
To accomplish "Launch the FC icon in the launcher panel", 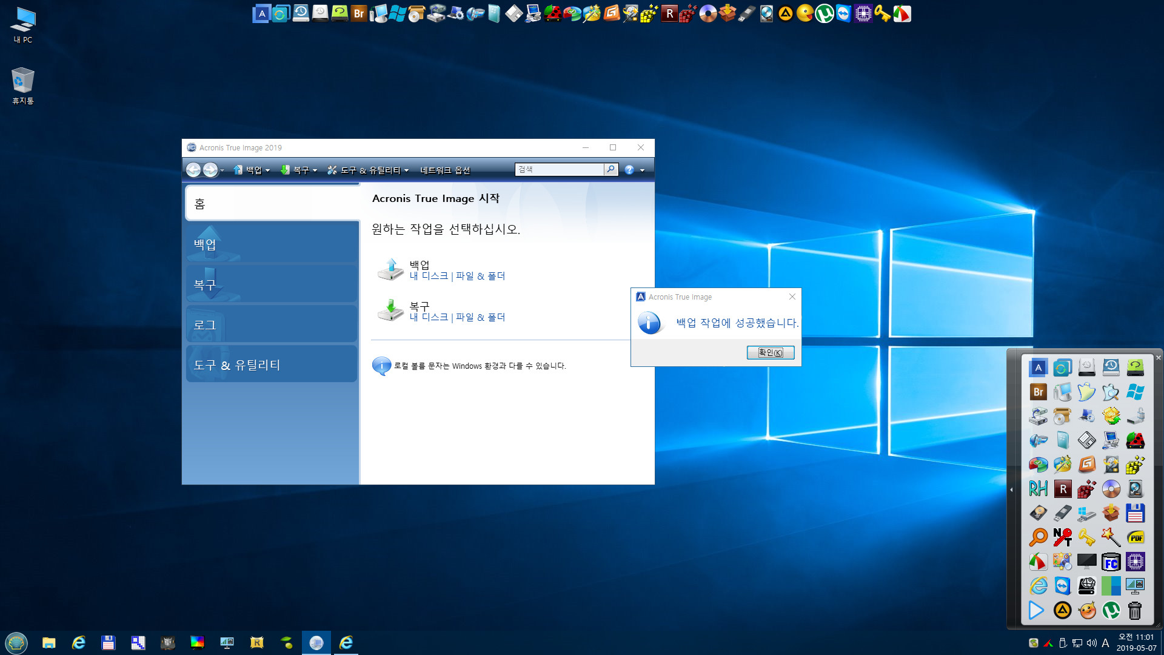I will coord(1111,562).
